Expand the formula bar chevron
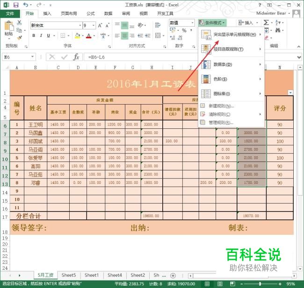 click(x=299, y=57)
